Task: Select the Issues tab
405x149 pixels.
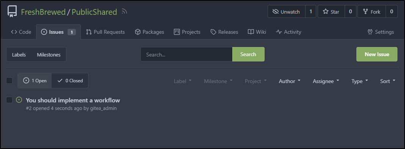Action: 58,32
